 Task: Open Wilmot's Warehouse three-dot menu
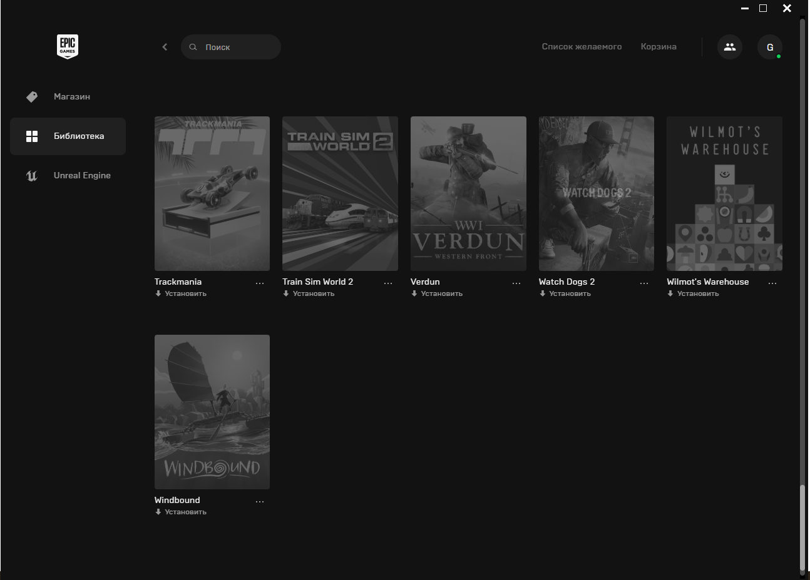pos(772,283)
